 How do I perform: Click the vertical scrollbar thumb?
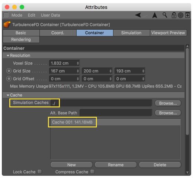(x=187, y=92)
